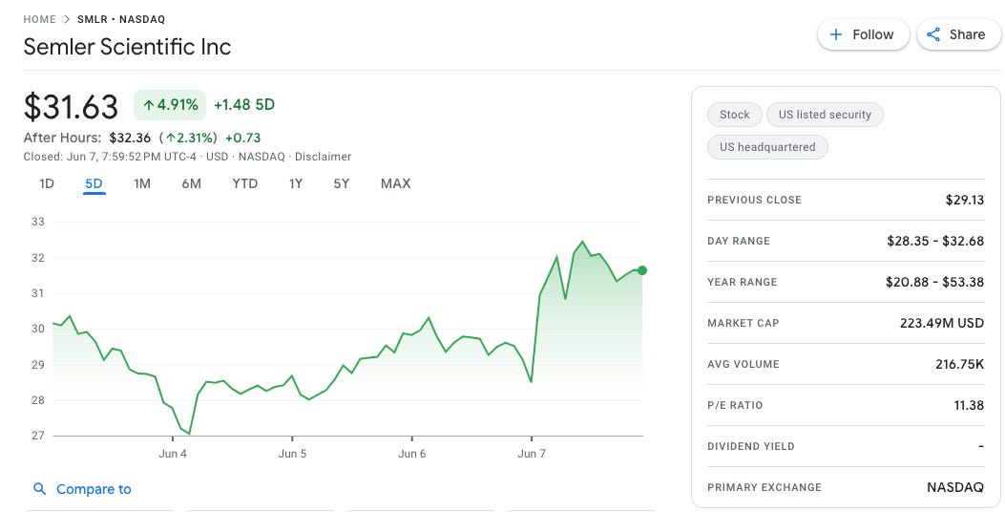Image resolution: width=1005 pixels, height=512 pixels.
Task: Click the Jun 6 axis label
Action: click(411, 454)
